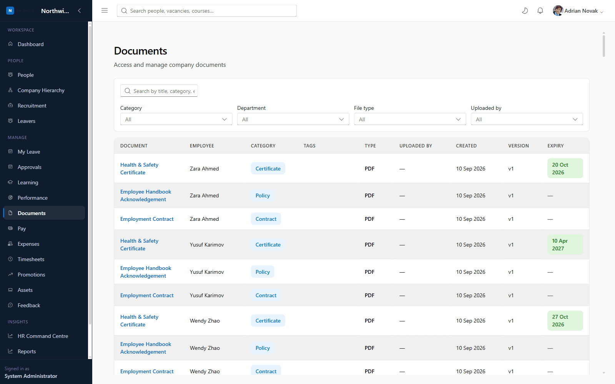Click the HR Command Centre icon
Image resolution: width=615 pixels, height=384 pixels.
tap(10, 336)
